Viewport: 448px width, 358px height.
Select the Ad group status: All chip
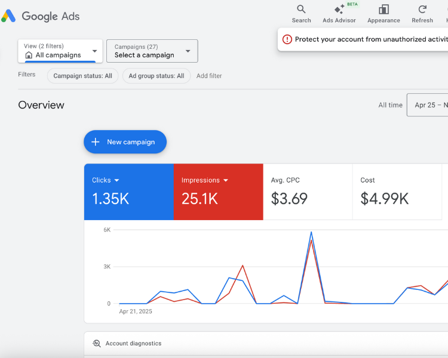[157, 76]
